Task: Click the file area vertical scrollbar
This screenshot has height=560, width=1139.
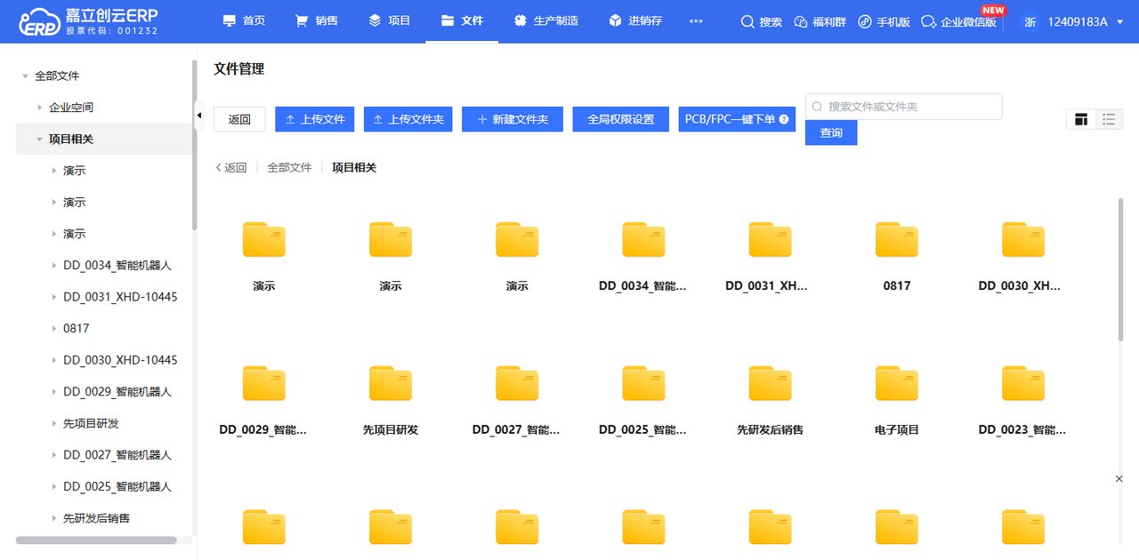Action: tap(1120, 268)
